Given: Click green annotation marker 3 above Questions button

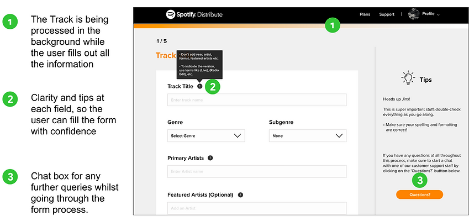Looking at the screenshot, I should pyautogui.click(x=420, y=180).
